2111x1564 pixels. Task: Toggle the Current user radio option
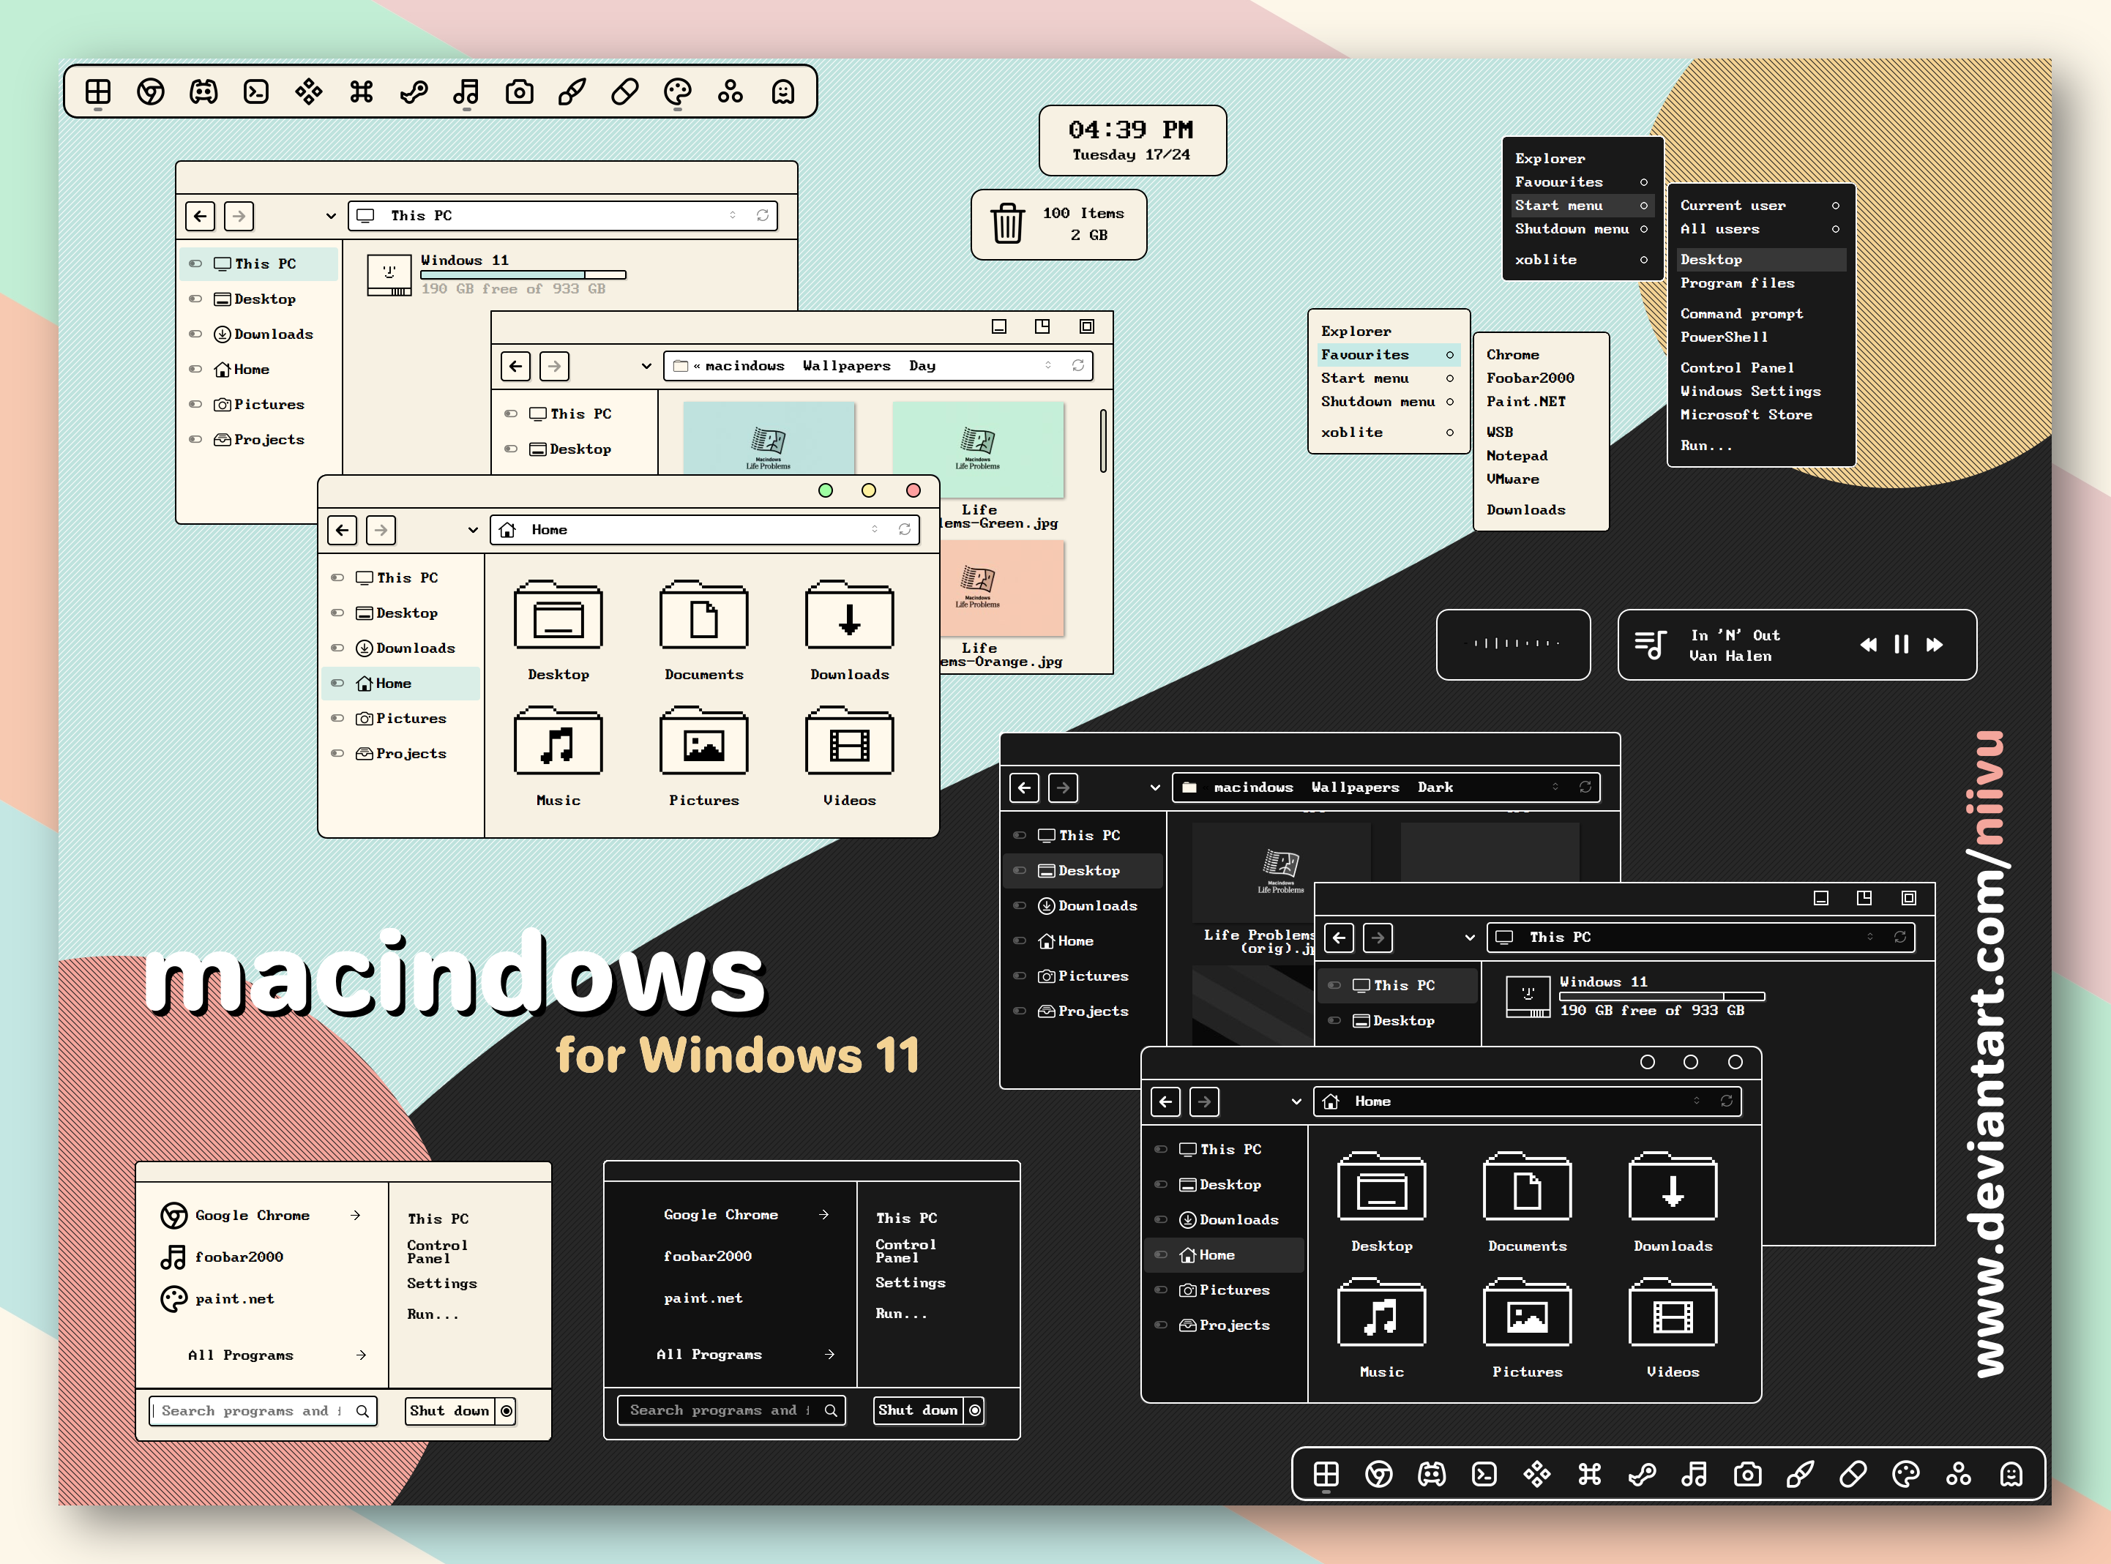(1836, 206)
